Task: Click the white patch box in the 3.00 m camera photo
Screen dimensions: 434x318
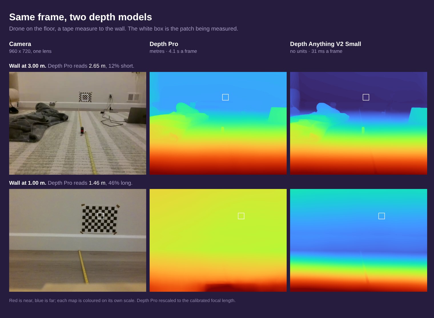Action: pyautogui.click(x=85, y=97)
